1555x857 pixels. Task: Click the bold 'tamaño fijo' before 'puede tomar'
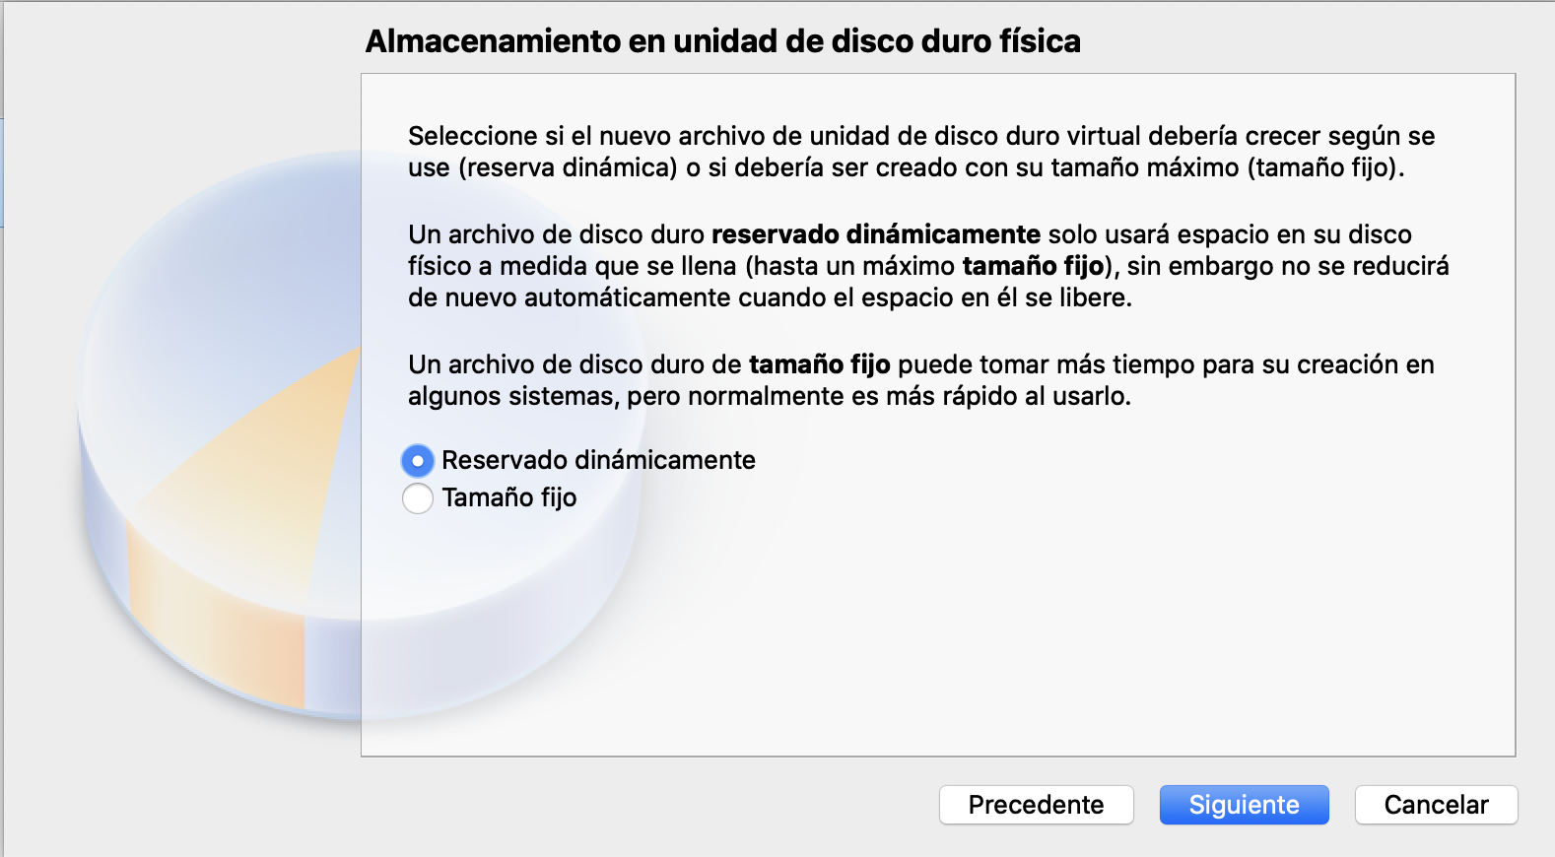pyautogui.click(x=820, y=364)
